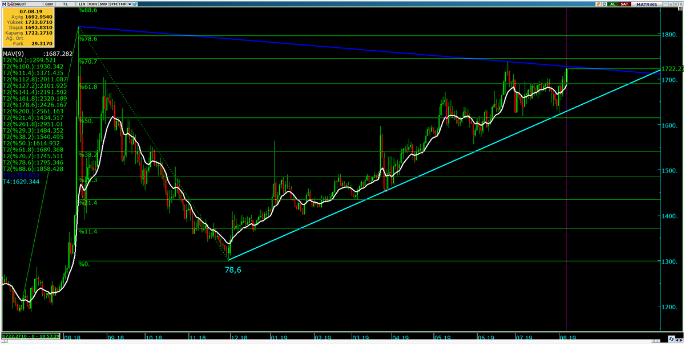685x344 pixels.
Task: Click the %0. Fibonacci label on chart
Action: pos(84,264)
